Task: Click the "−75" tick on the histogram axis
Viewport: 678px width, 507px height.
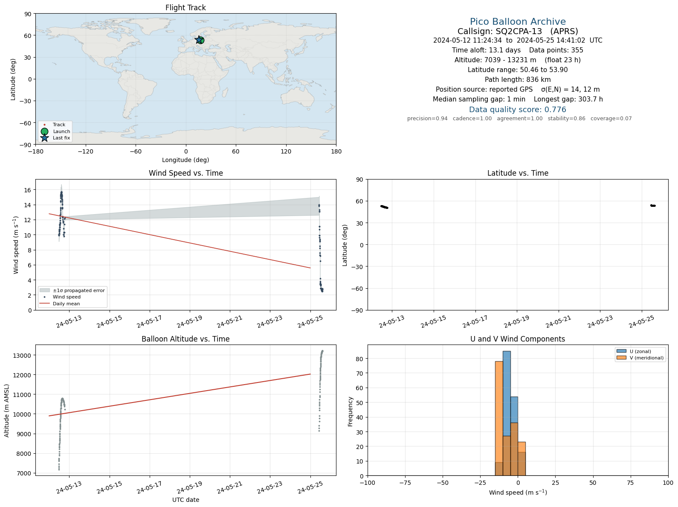Action: 405,483
